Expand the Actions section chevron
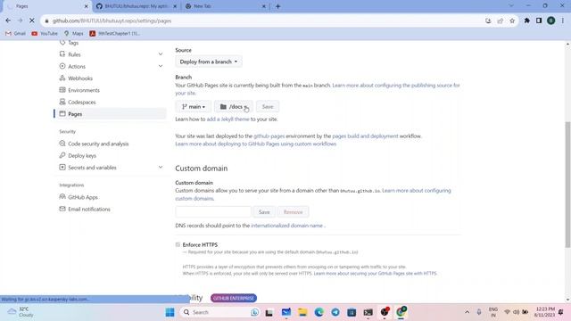 point(161,66)
